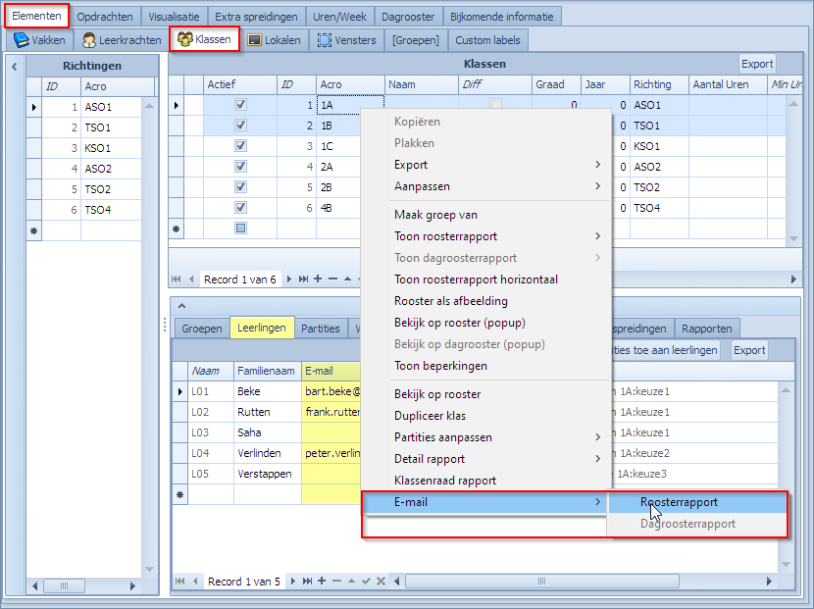Open E-mail submenu entry
This screenshot has height=609, width=814.
(484, 502)
